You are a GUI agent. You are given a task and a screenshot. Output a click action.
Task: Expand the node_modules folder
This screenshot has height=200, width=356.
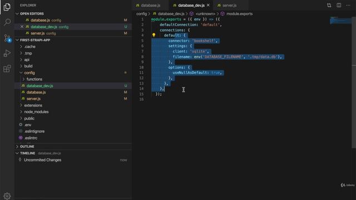click(x=36, y=112)
